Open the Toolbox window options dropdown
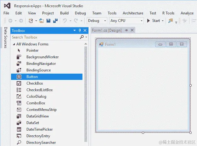This screenshot has height=146, width=197. pyautogui.click(x=75, y=30)
